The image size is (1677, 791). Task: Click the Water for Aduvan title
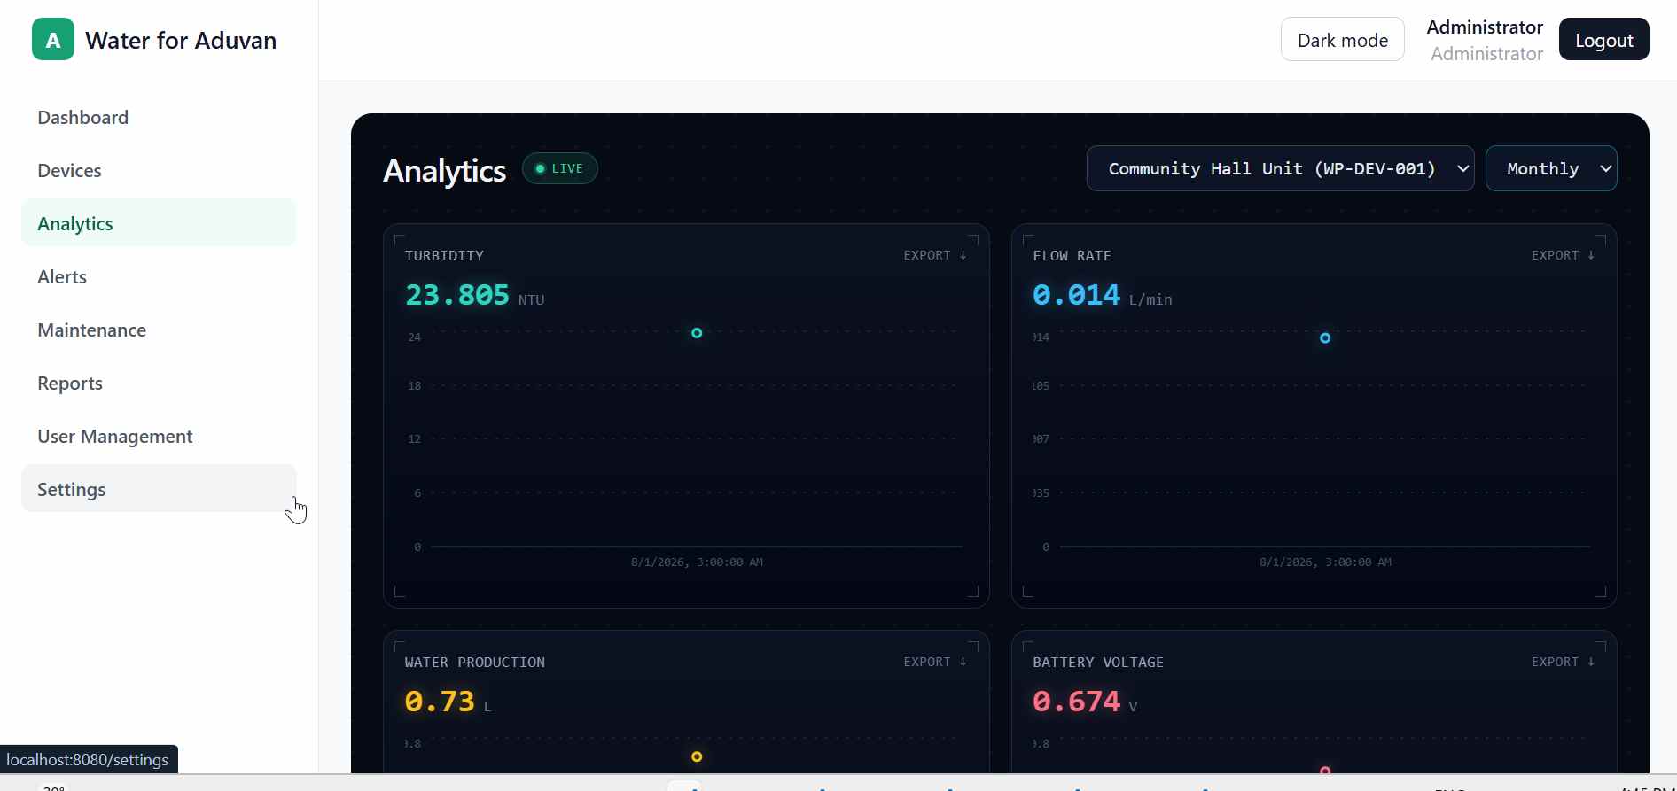tap(181, 40)
